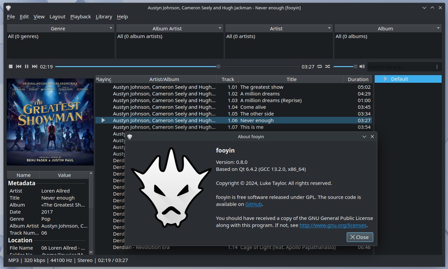Click the Value header in metadata panel
This screenshot has height=269, width=448.
pyautogui.click(x=64, y=175)
